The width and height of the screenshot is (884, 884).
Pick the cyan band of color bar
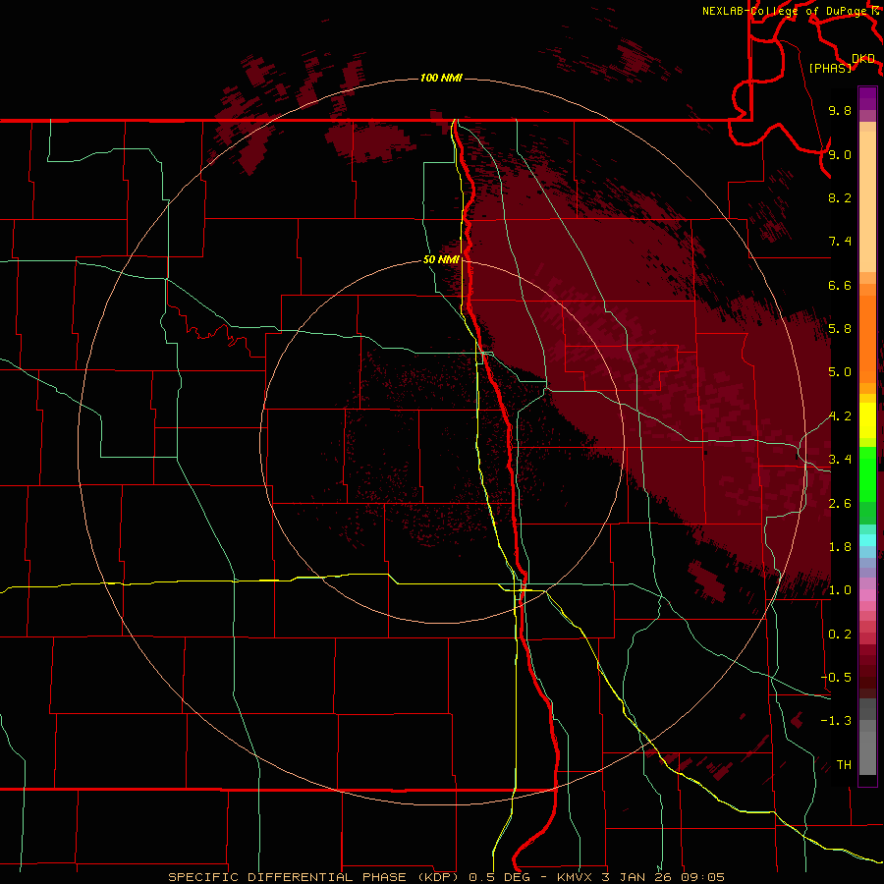pyautogui.click(x=867, y=540)
